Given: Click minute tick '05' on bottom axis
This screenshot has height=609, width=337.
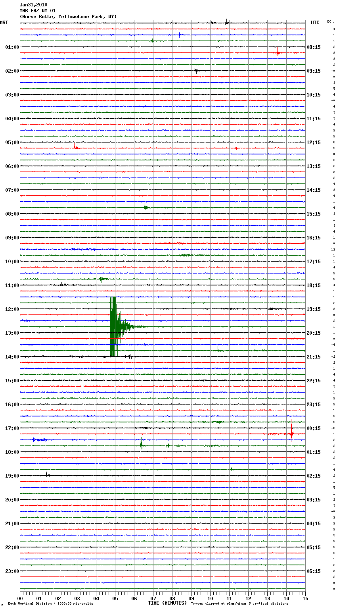Looking at the screenshot, I should [115, 598].
